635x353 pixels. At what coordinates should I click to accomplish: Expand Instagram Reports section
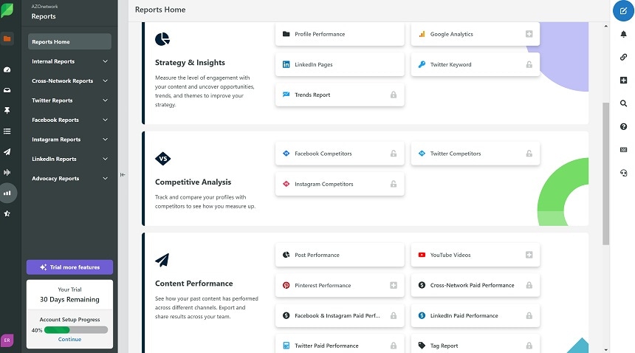pos(69,140)
